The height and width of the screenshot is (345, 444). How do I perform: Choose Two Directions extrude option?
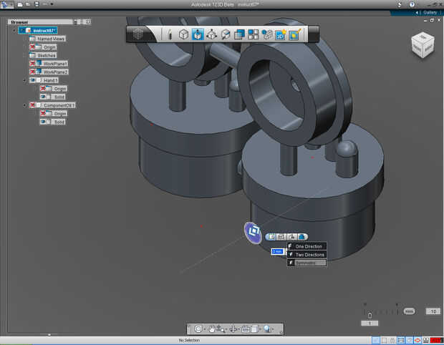307,255
